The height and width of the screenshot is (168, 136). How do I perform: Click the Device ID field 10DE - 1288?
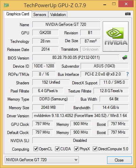coord(44,66)
